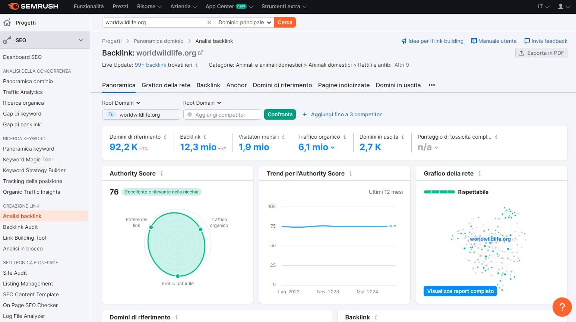
Task: Click the megaphone icon for link building ideas
Action: click(x=404, y=41)
